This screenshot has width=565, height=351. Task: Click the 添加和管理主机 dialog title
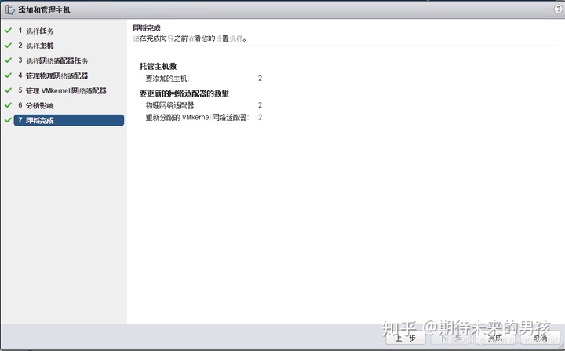coord(44,10)
